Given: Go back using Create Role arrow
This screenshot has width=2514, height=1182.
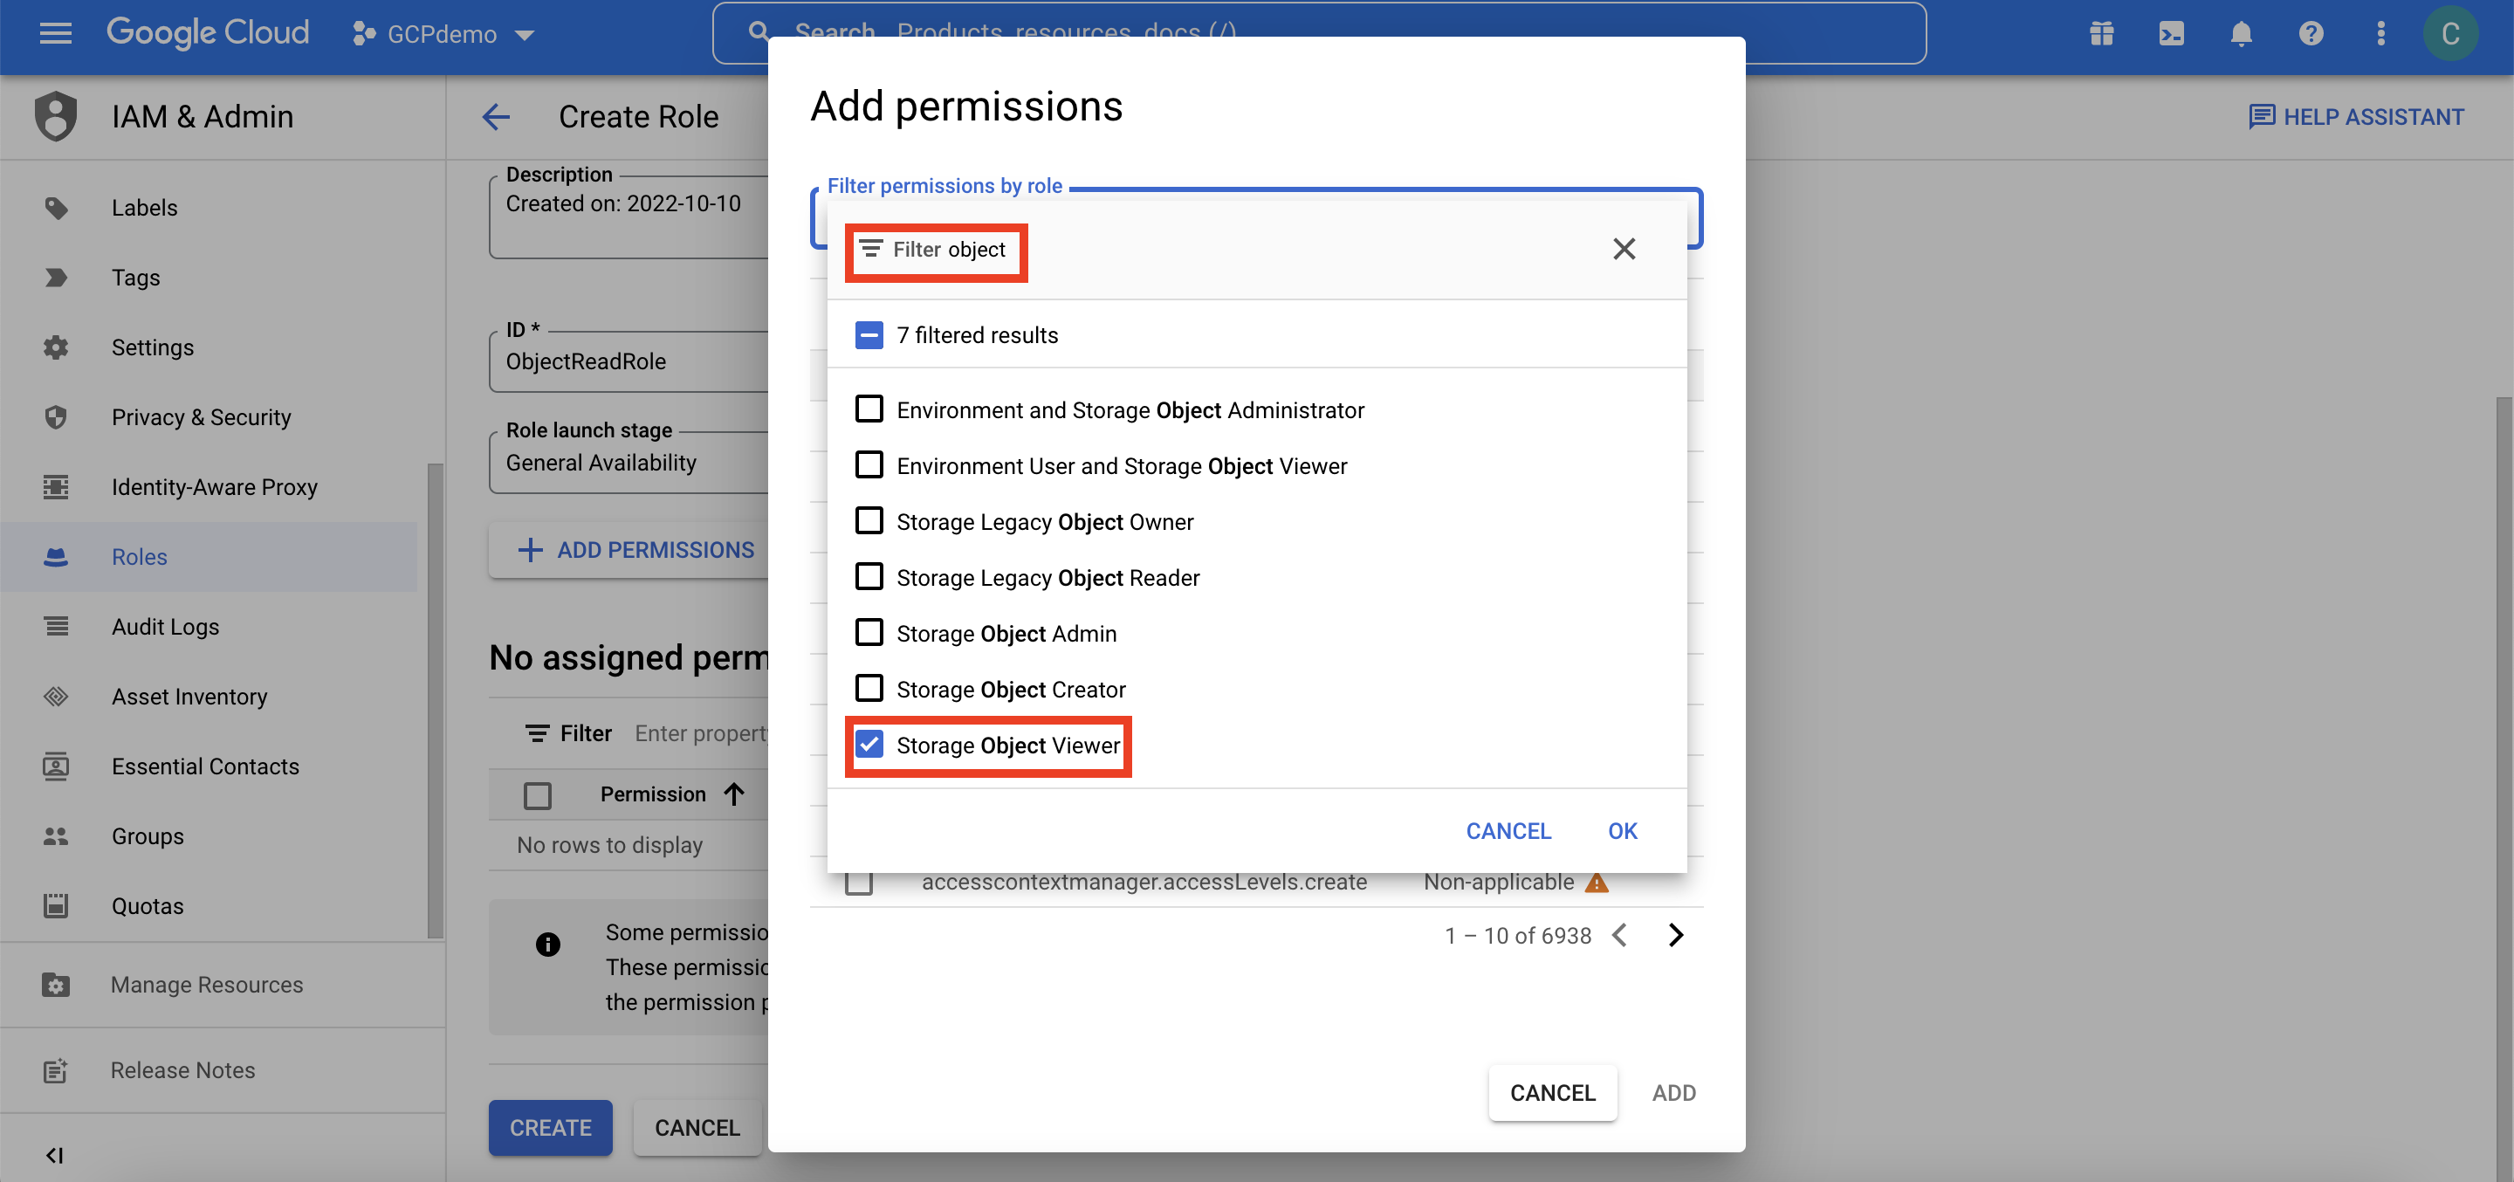Looking at the screenshot, I should tap(496, 117).
